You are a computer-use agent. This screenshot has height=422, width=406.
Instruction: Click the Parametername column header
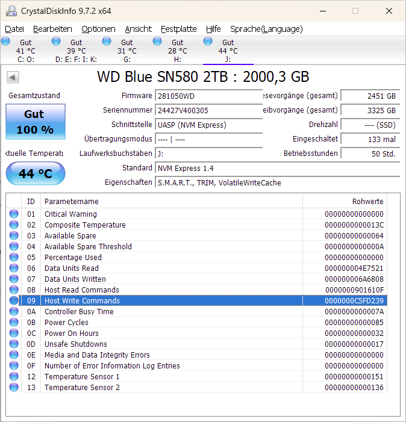(172, 201)
